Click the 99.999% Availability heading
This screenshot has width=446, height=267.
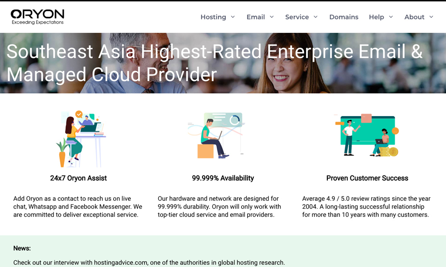point(223,178)
